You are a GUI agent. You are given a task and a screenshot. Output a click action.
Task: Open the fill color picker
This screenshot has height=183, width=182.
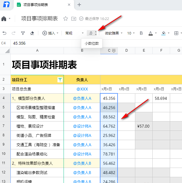(x=165, y=33)
